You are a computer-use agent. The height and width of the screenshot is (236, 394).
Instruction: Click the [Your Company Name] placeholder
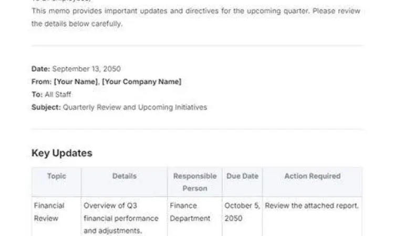click(x=141, y=82)
